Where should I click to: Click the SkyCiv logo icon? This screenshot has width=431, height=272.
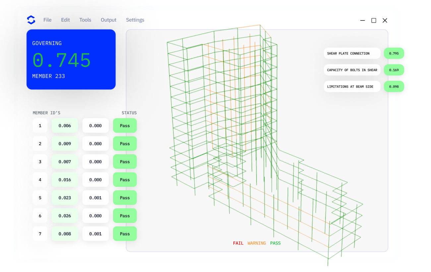[31, 20]
